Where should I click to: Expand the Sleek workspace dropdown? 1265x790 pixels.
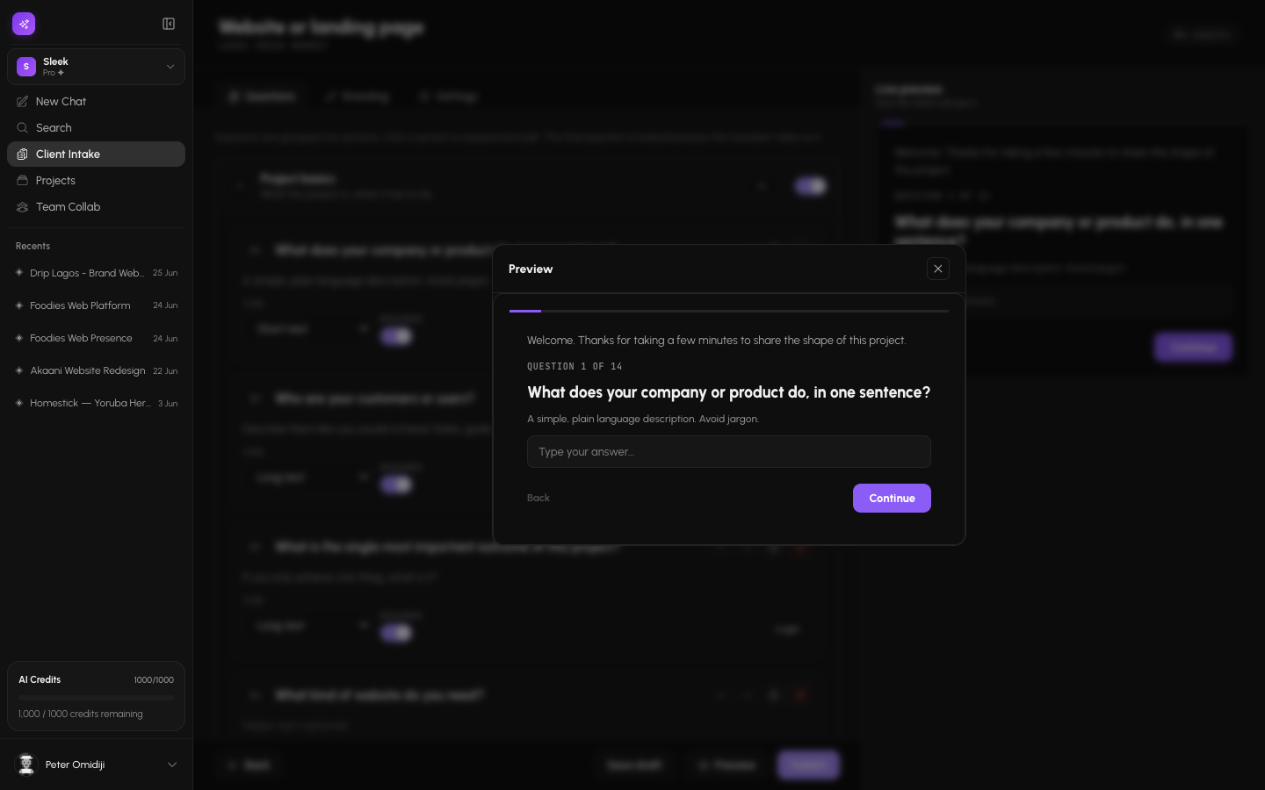170,67
